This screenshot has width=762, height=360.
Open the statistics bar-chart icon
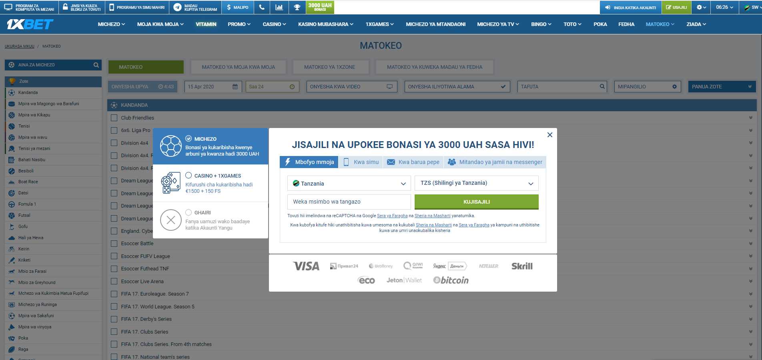(x=279, y=7)
